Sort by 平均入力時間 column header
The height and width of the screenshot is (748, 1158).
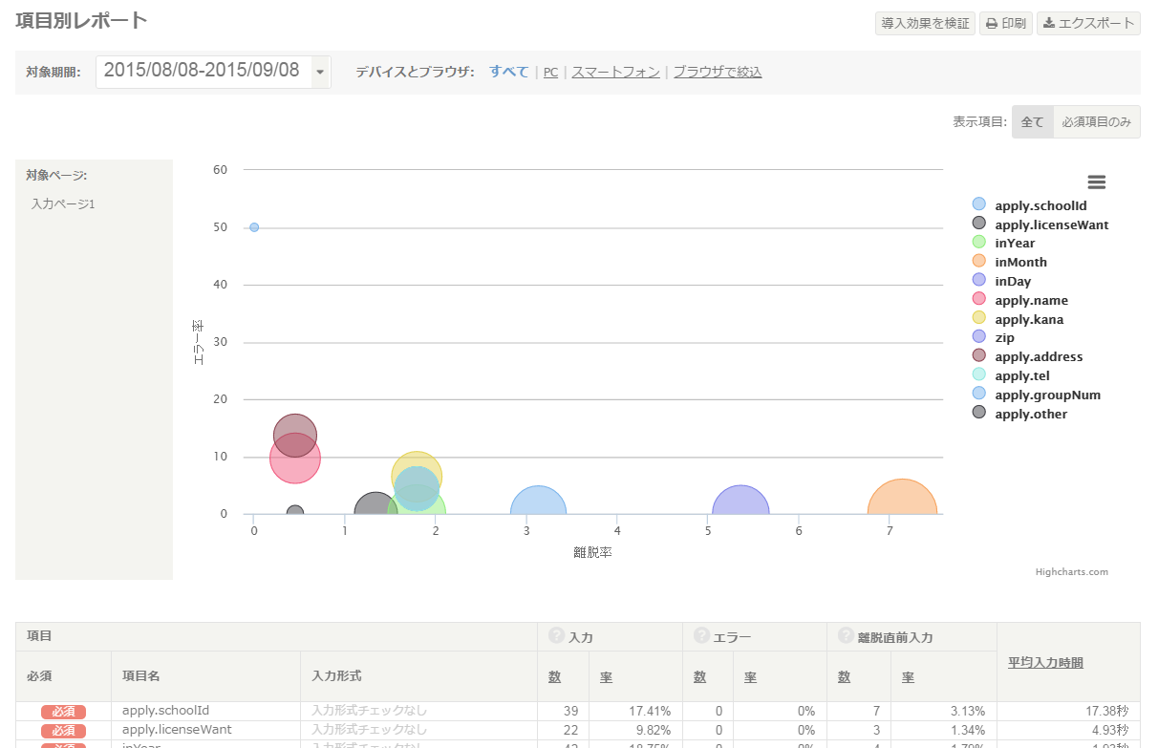1045,662
